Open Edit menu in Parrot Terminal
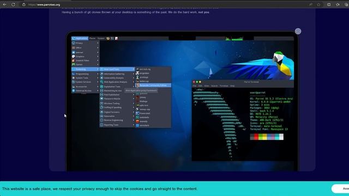This screenshot has width=349, height=196. point(200,86)
